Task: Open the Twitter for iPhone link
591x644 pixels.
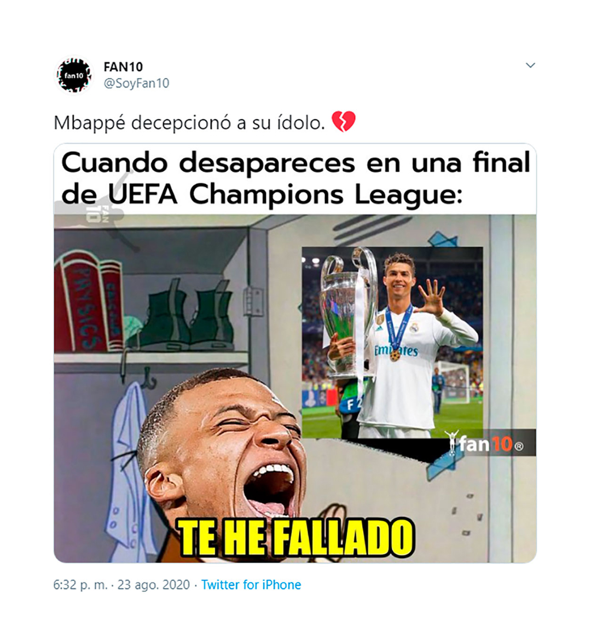Action: [x=251, y=584]
